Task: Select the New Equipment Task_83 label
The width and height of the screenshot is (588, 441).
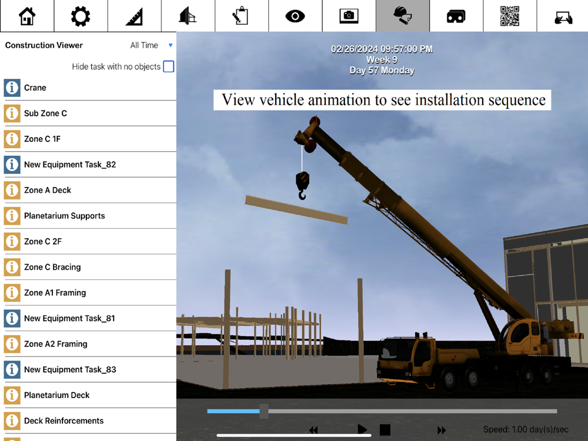Action: (x=70, y=370)
